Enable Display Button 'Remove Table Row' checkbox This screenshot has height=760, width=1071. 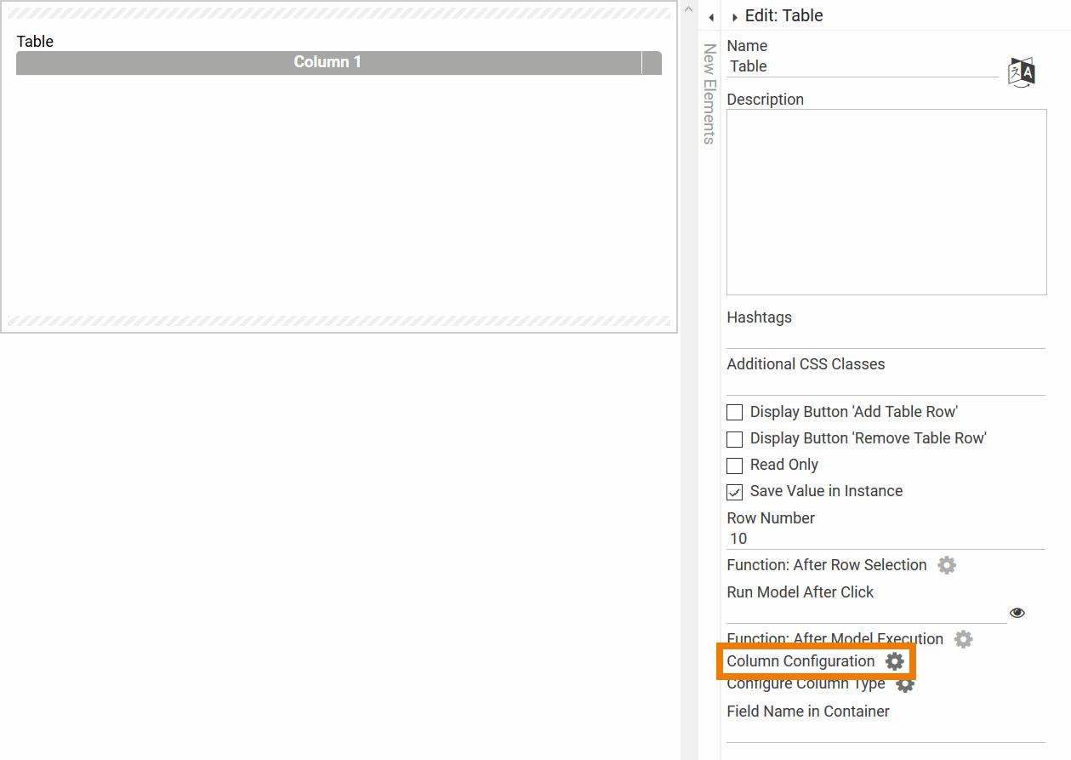(x=735, y=439)
